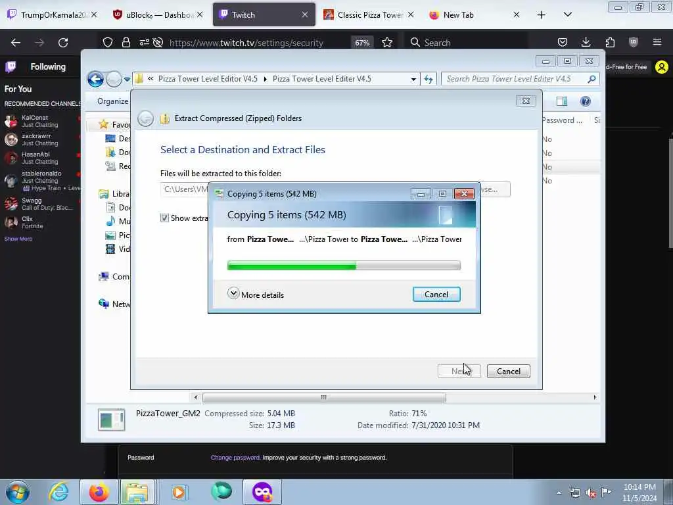Open Windows Start button
The image size is (673, 505).
18,492
